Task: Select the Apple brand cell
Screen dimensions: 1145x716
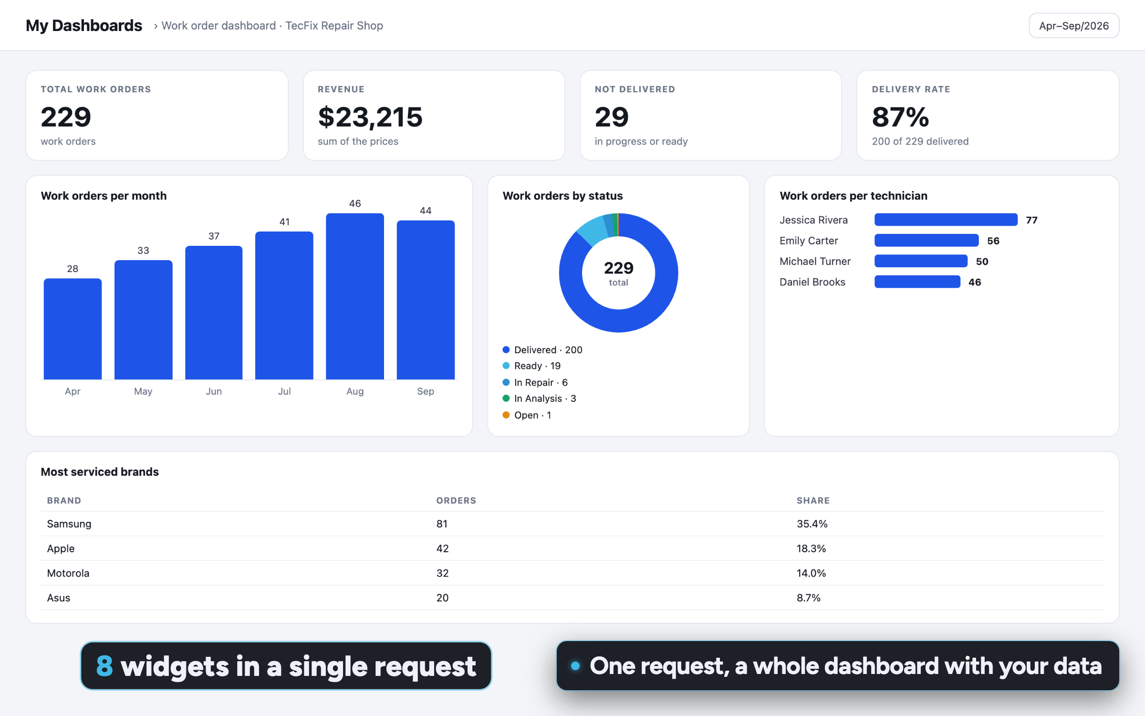Action: pyautogui.click(x=61, y=548)
